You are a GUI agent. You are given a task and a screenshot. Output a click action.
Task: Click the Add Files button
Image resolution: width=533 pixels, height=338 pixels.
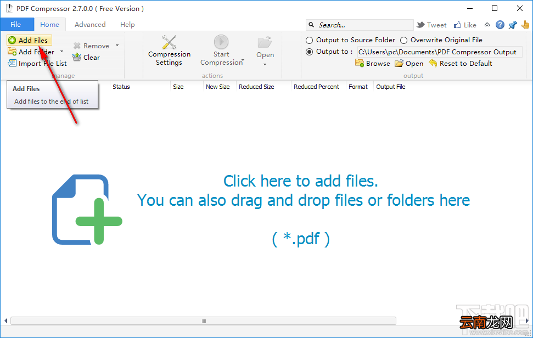[29, 40]
